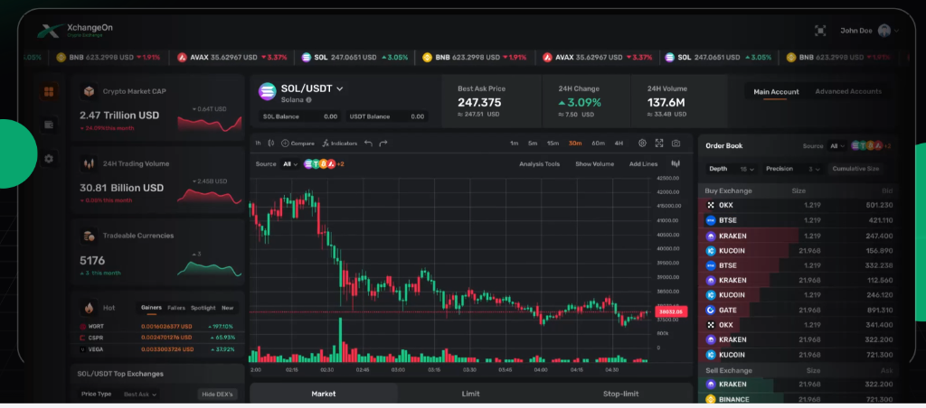Screen dimensions: 926x408
Task: Click the Hot flame icon
Action: coord(89,308)
